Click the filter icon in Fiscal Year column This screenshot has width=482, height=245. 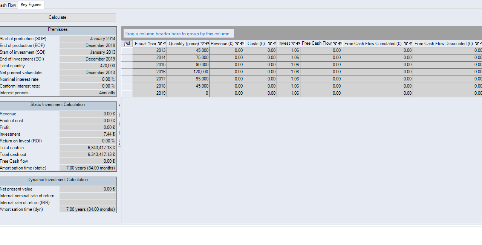159,44
